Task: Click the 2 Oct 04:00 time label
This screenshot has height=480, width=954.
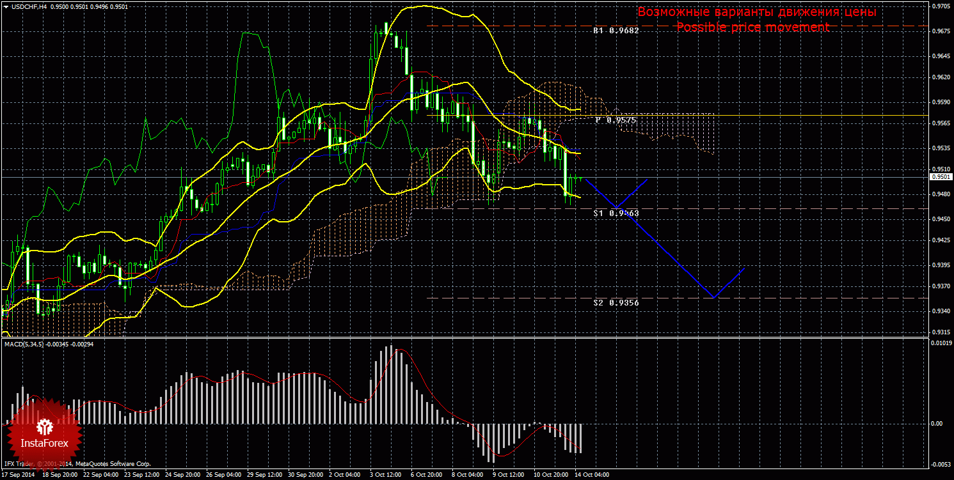Action: 346,475
